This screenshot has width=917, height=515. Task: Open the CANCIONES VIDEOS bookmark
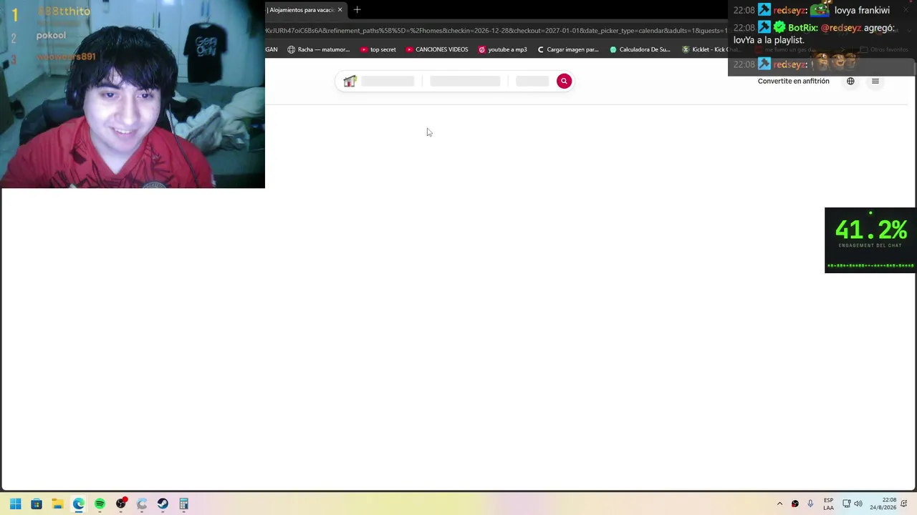[x=437, y=50]
